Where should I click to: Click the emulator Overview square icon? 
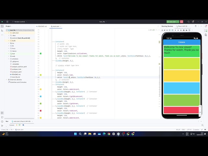coord(181,30)
